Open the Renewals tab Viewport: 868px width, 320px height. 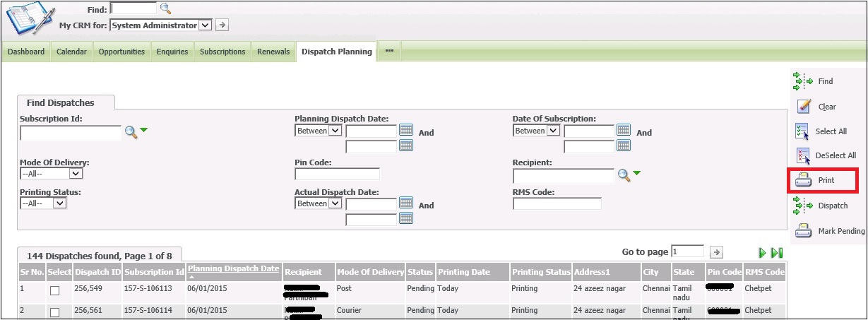coord(273,52)
